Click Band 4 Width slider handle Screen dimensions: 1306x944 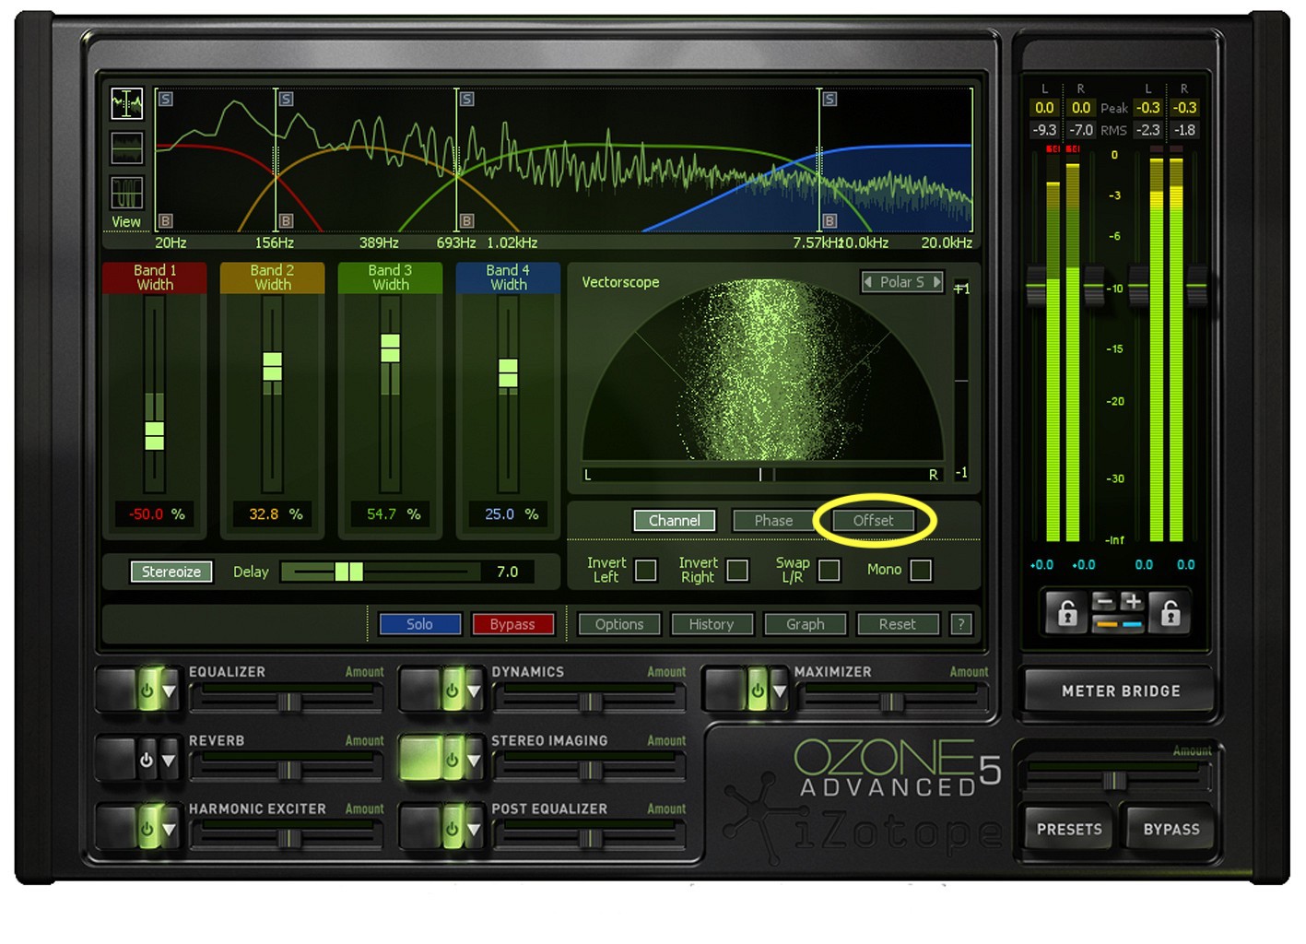(508, 372)
